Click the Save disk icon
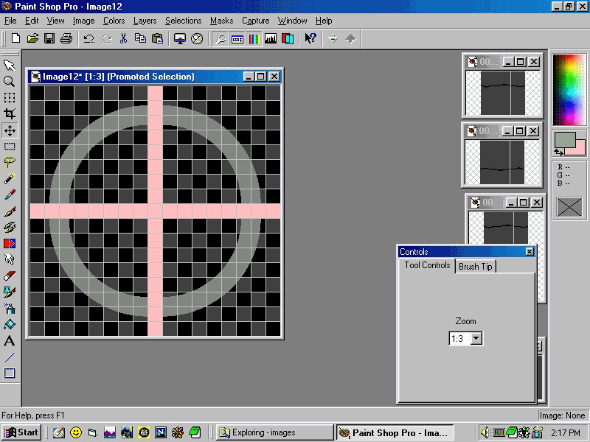This screenshot has height=442, width=590. pyautogui.click(x=49, y=38)
